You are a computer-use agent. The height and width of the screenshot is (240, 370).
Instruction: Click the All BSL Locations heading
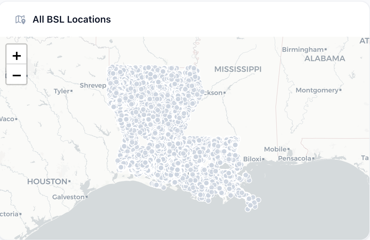tap(72, 20)
